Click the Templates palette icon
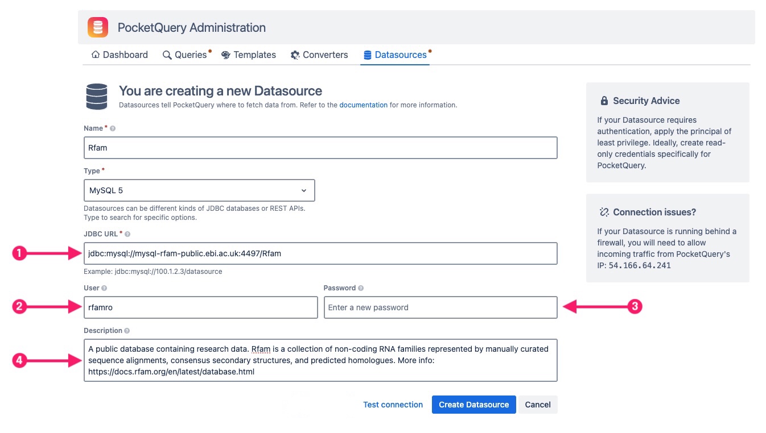The image size is (766, 433). [x=225, y=55]
